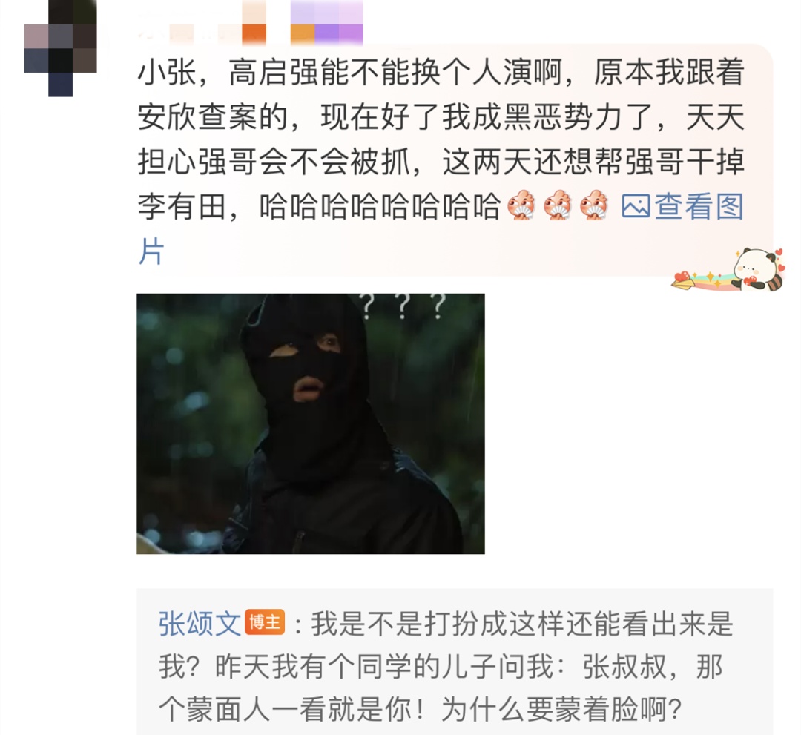Click the first fan-covering-face emoji
This screenshot has width=801, height=735.
click(x=521, y=205)
